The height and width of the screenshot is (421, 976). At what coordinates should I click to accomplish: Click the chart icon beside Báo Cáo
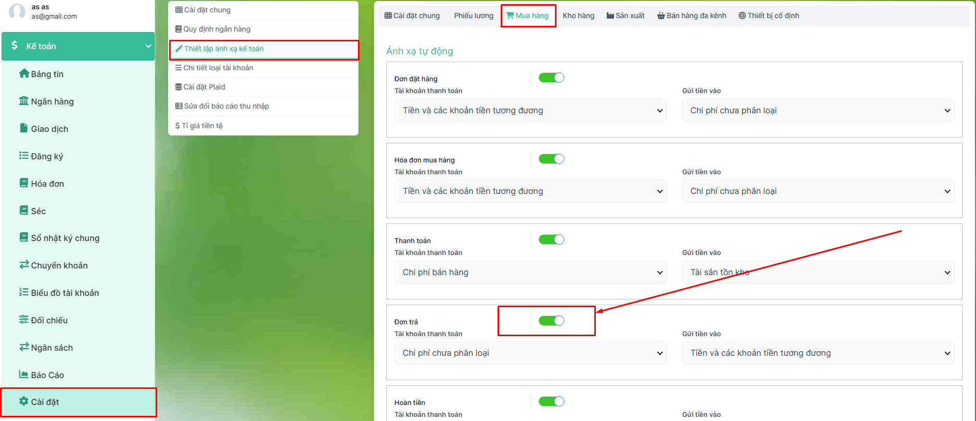pos(24,374)
